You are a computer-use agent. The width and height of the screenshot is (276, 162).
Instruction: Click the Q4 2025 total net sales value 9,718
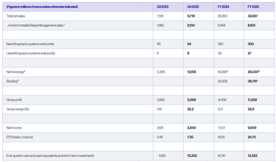pyautogui.click(x=192, y=16)
